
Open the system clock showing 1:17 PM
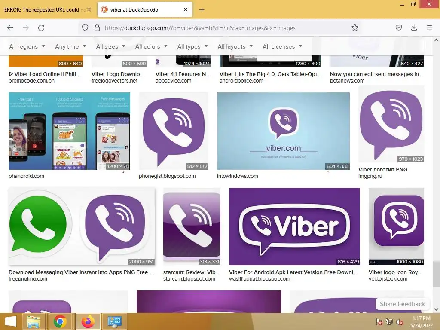coord(421,321)
